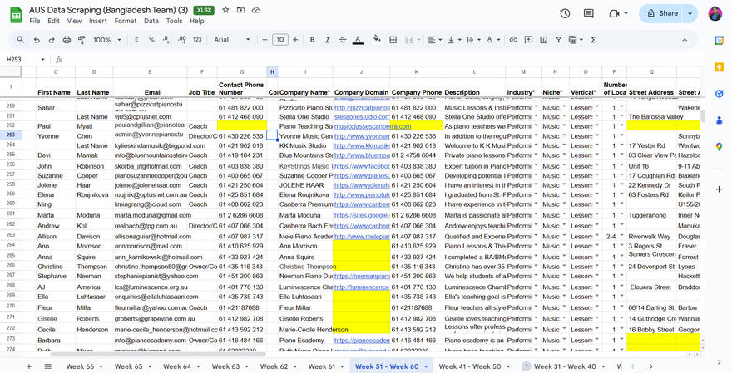The image size is (732, 373).
Task: Open all sheets list icon
Action: tap(48, 366)
